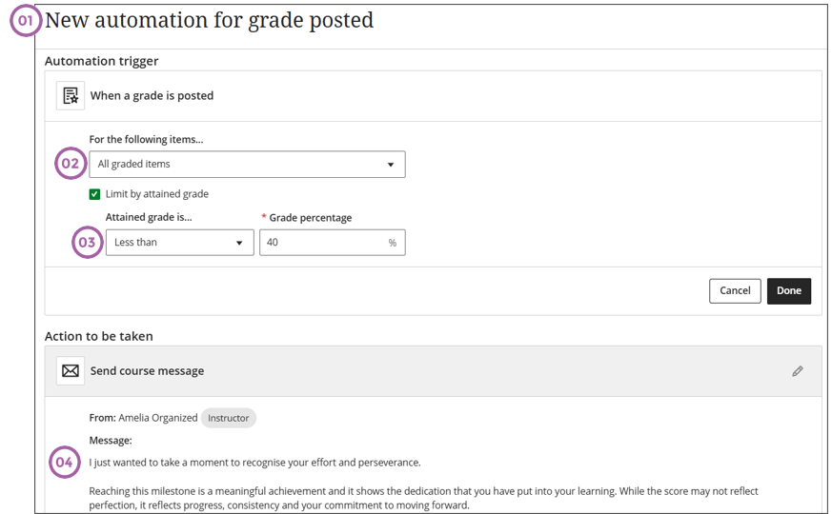Click the circled 03 callout marker
This screenshot has height=514, width=832.
(x=87, y=243)
